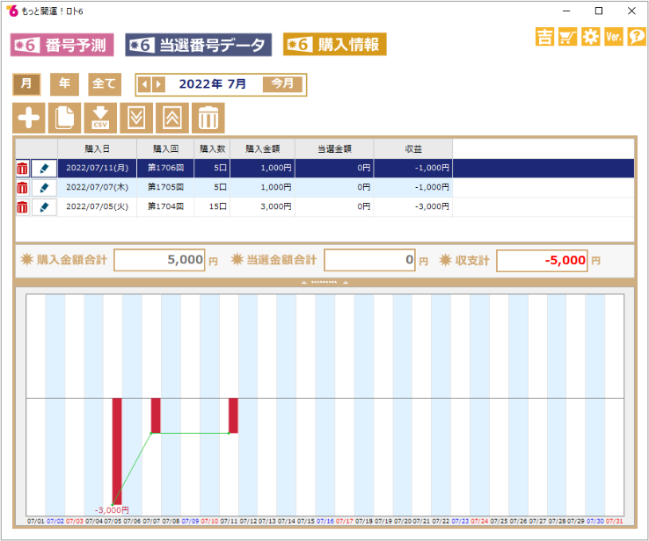
Task: Click the 吉 fortune icon
Action: (x=544, y=37)
